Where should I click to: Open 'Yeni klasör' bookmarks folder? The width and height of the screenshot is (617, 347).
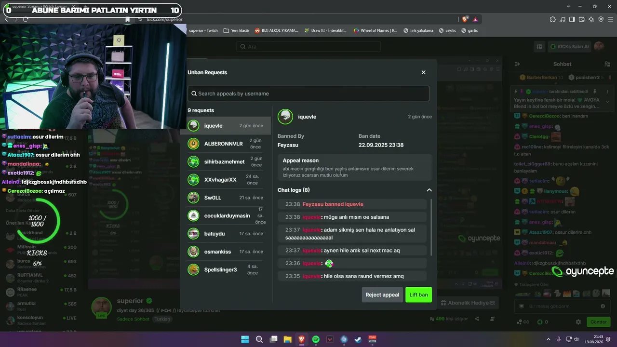coord(236,30)
